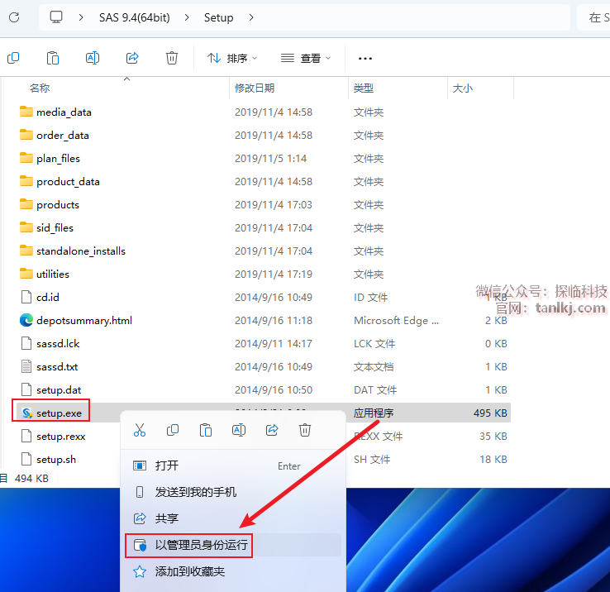
Task: Select the sassd.lck file name
Action: pyautogui.click(x=58, y=344)
